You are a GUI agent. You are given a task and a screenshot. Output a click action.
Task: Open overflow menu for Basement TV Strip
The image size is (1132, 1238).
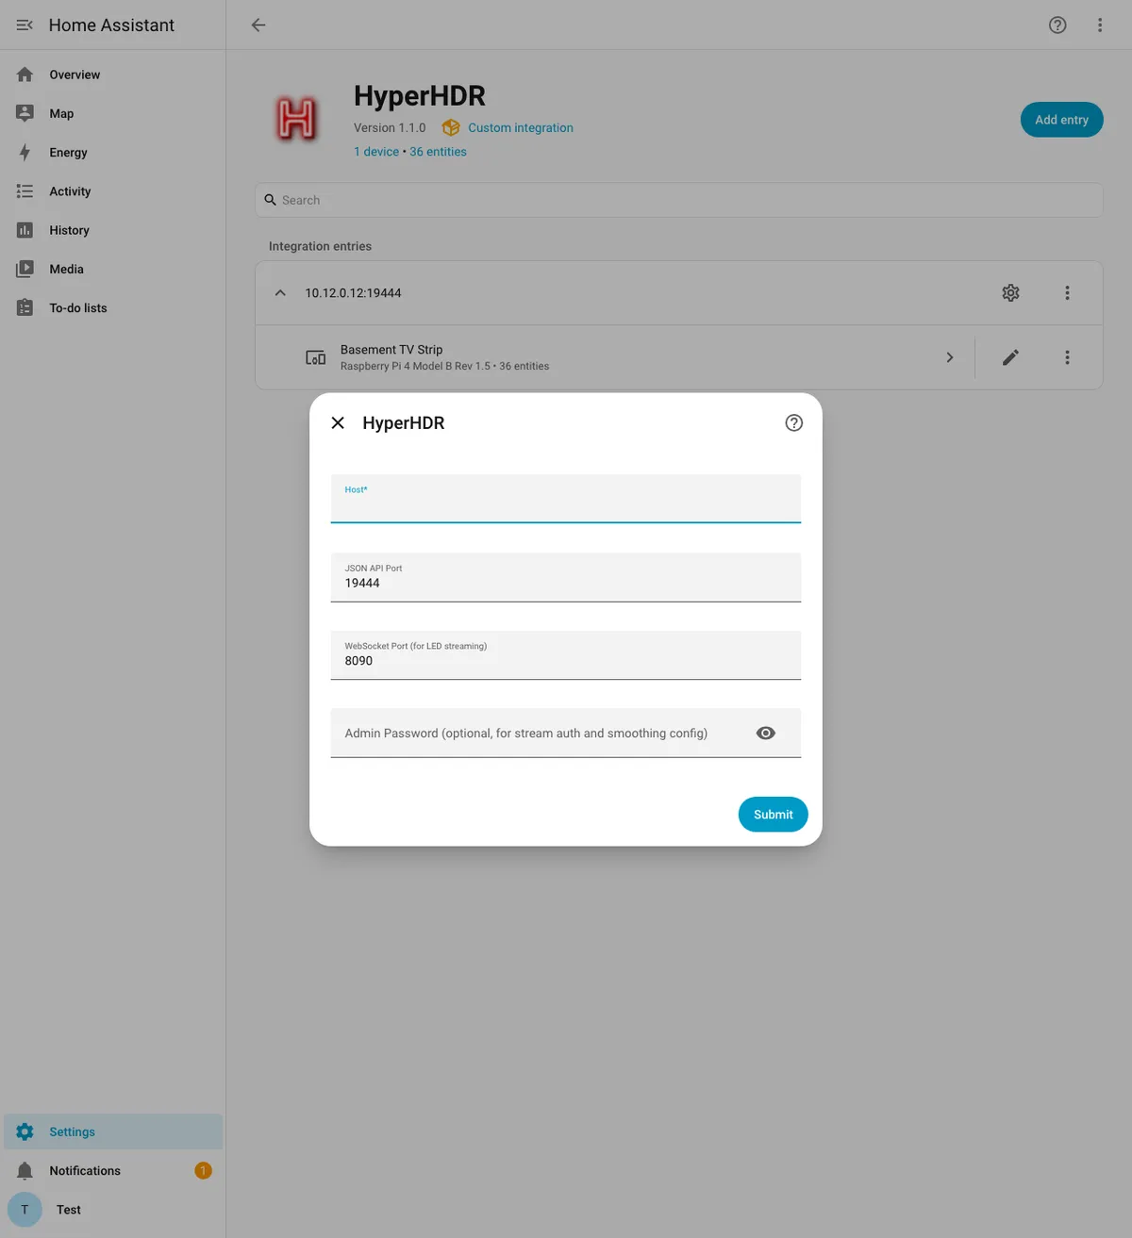coord(1067,357)
